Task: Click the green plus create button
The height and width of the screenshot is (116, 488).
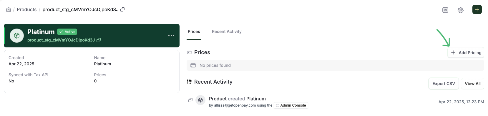Action: tap(477, 9)
